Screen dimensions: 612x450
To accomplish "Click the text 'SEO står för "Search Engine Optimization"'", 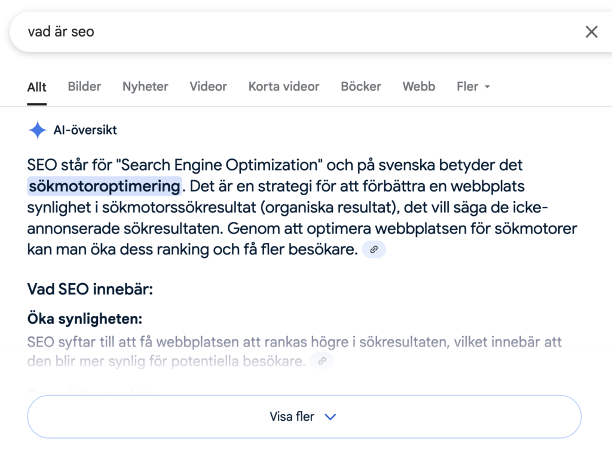I will click(175, 165).
